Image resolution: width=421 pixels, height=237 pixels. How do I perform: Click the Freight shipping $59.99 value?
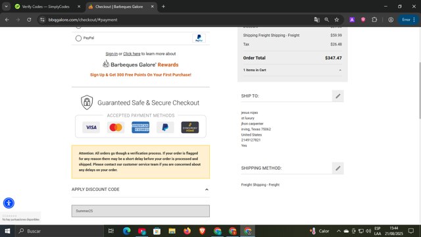[x=336, y=35]
